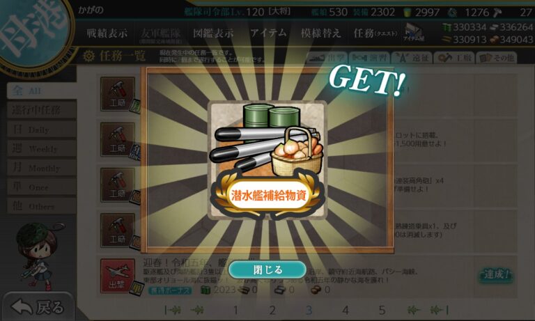Select the Weekly quest filter
This screenshot has height=321, width=535.
[x=42, y=148]
